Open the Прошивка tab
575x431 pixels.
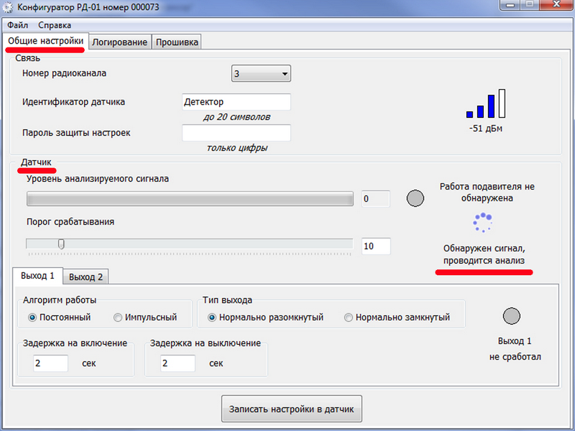coord(177,42)
